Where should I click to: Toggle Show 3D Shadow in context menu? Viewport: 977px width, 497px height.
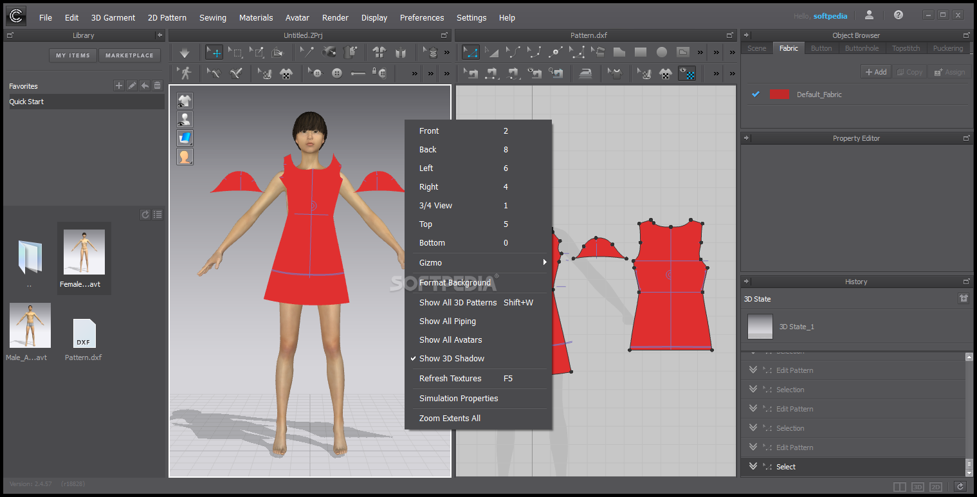point(479,358)
